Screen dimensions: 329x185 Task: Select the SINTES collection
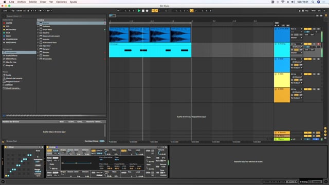(x=9, y=23)
